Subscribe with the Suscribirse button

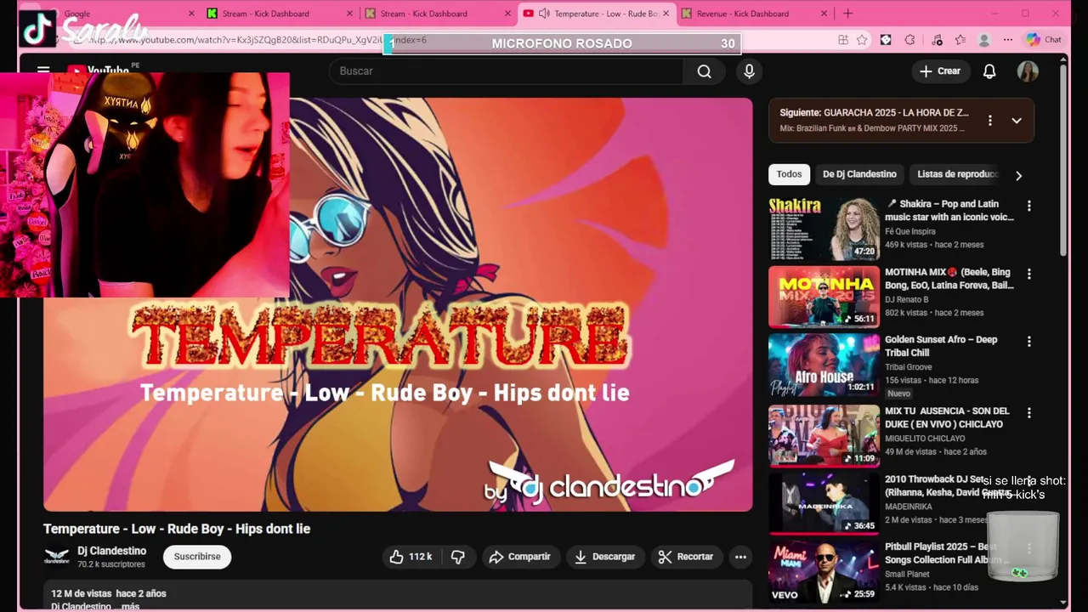pyautogui.click(x=197, y=557)
